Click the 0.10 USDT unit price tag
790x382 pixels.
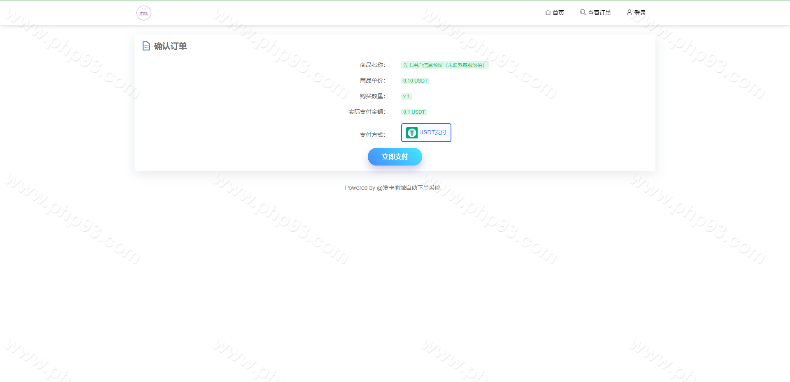(x=415, y=81)
